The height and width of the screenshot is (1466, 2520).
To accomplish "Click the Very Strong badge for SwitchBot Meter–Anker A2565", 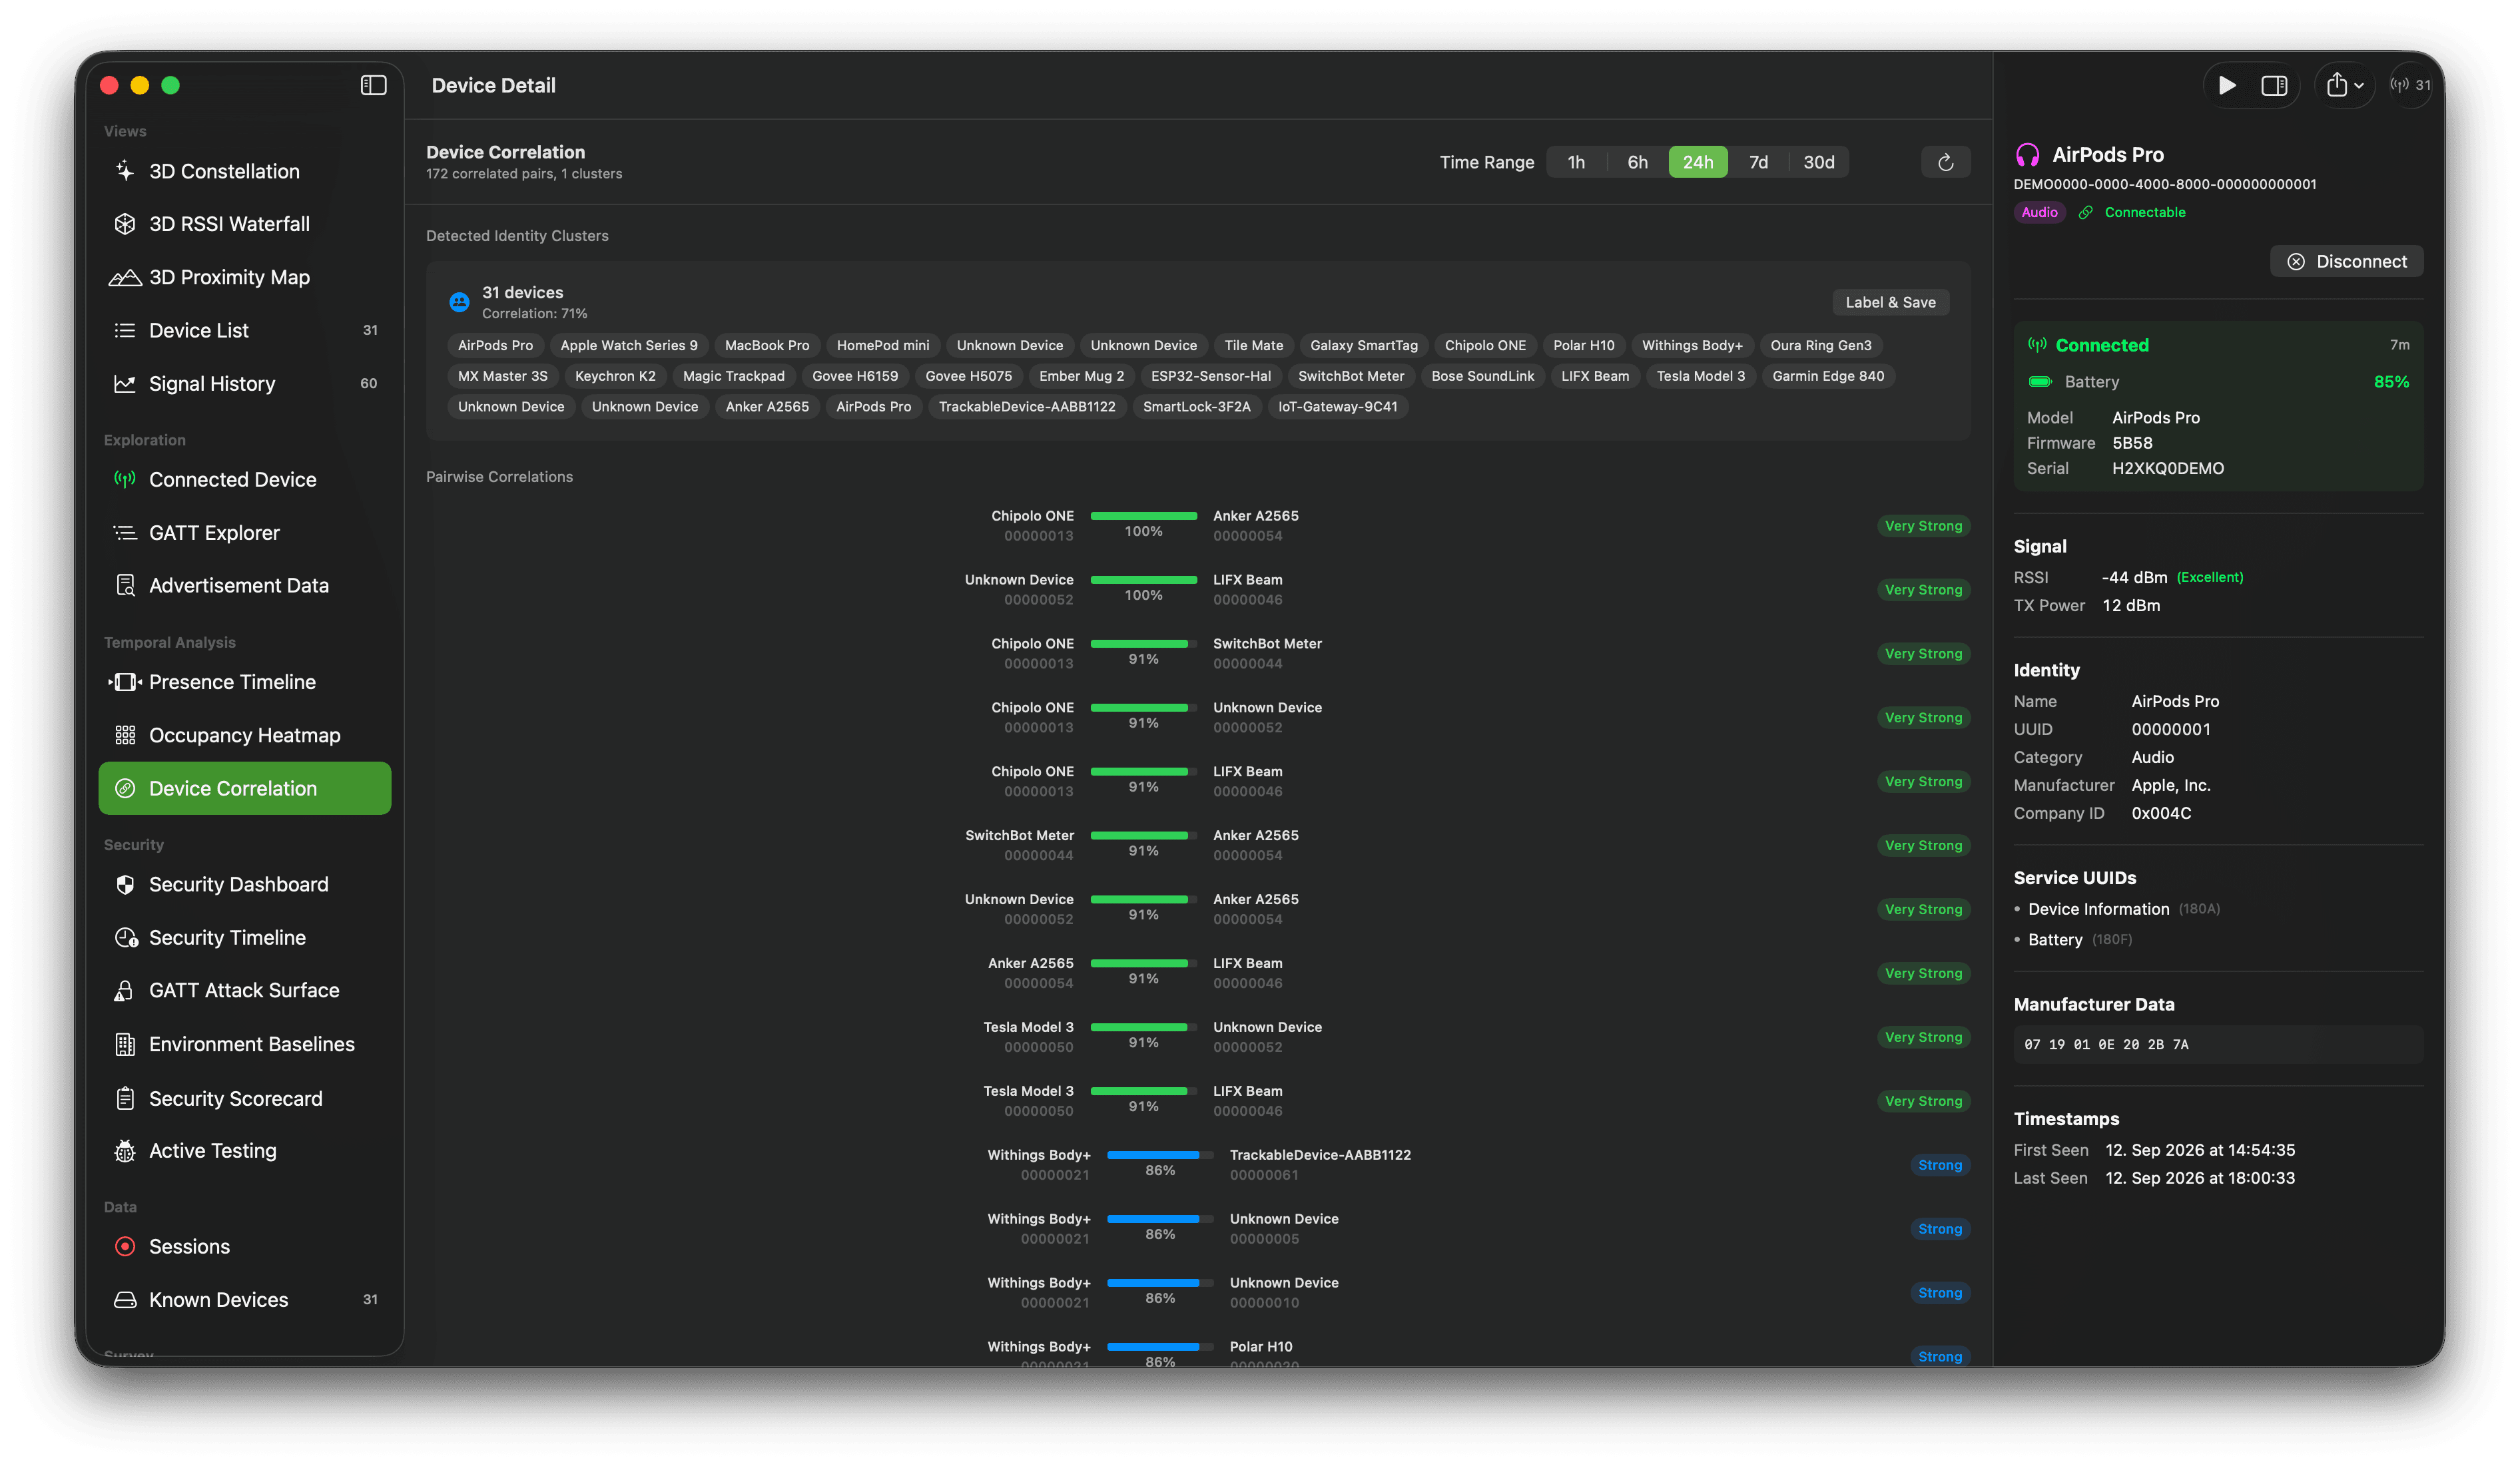I will 1923,845.
